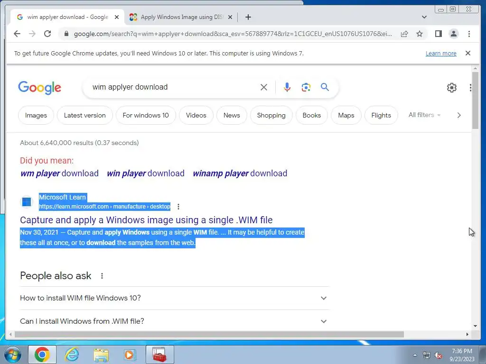
Task: Open the All filters dropdown
Action: point(424,115)
